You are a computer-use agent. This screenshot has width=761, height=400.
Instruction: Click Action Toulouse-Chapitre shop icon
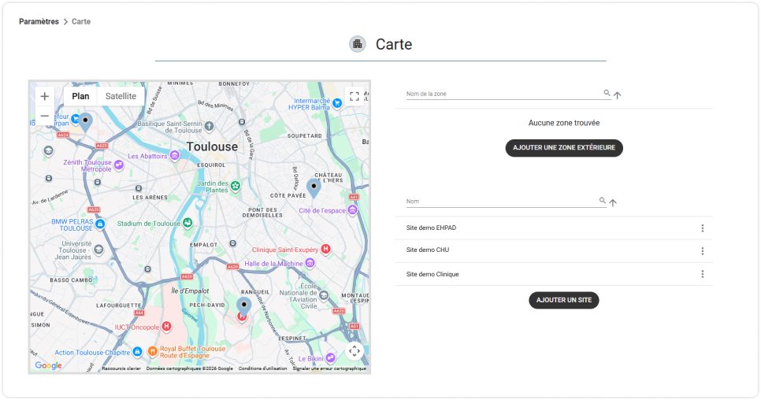pos(137,351)
